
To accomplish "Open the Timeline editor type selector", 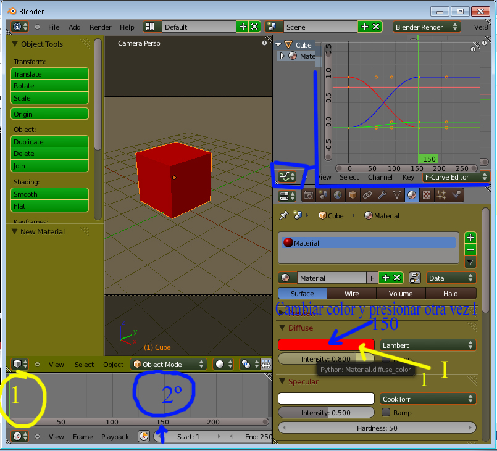I will 20,436.
